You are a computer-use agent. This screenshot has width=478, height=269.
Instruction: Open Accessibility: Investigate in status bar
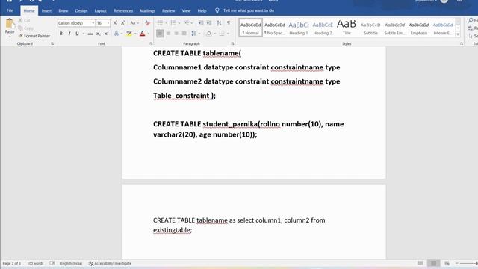click(x=110, y=263)
